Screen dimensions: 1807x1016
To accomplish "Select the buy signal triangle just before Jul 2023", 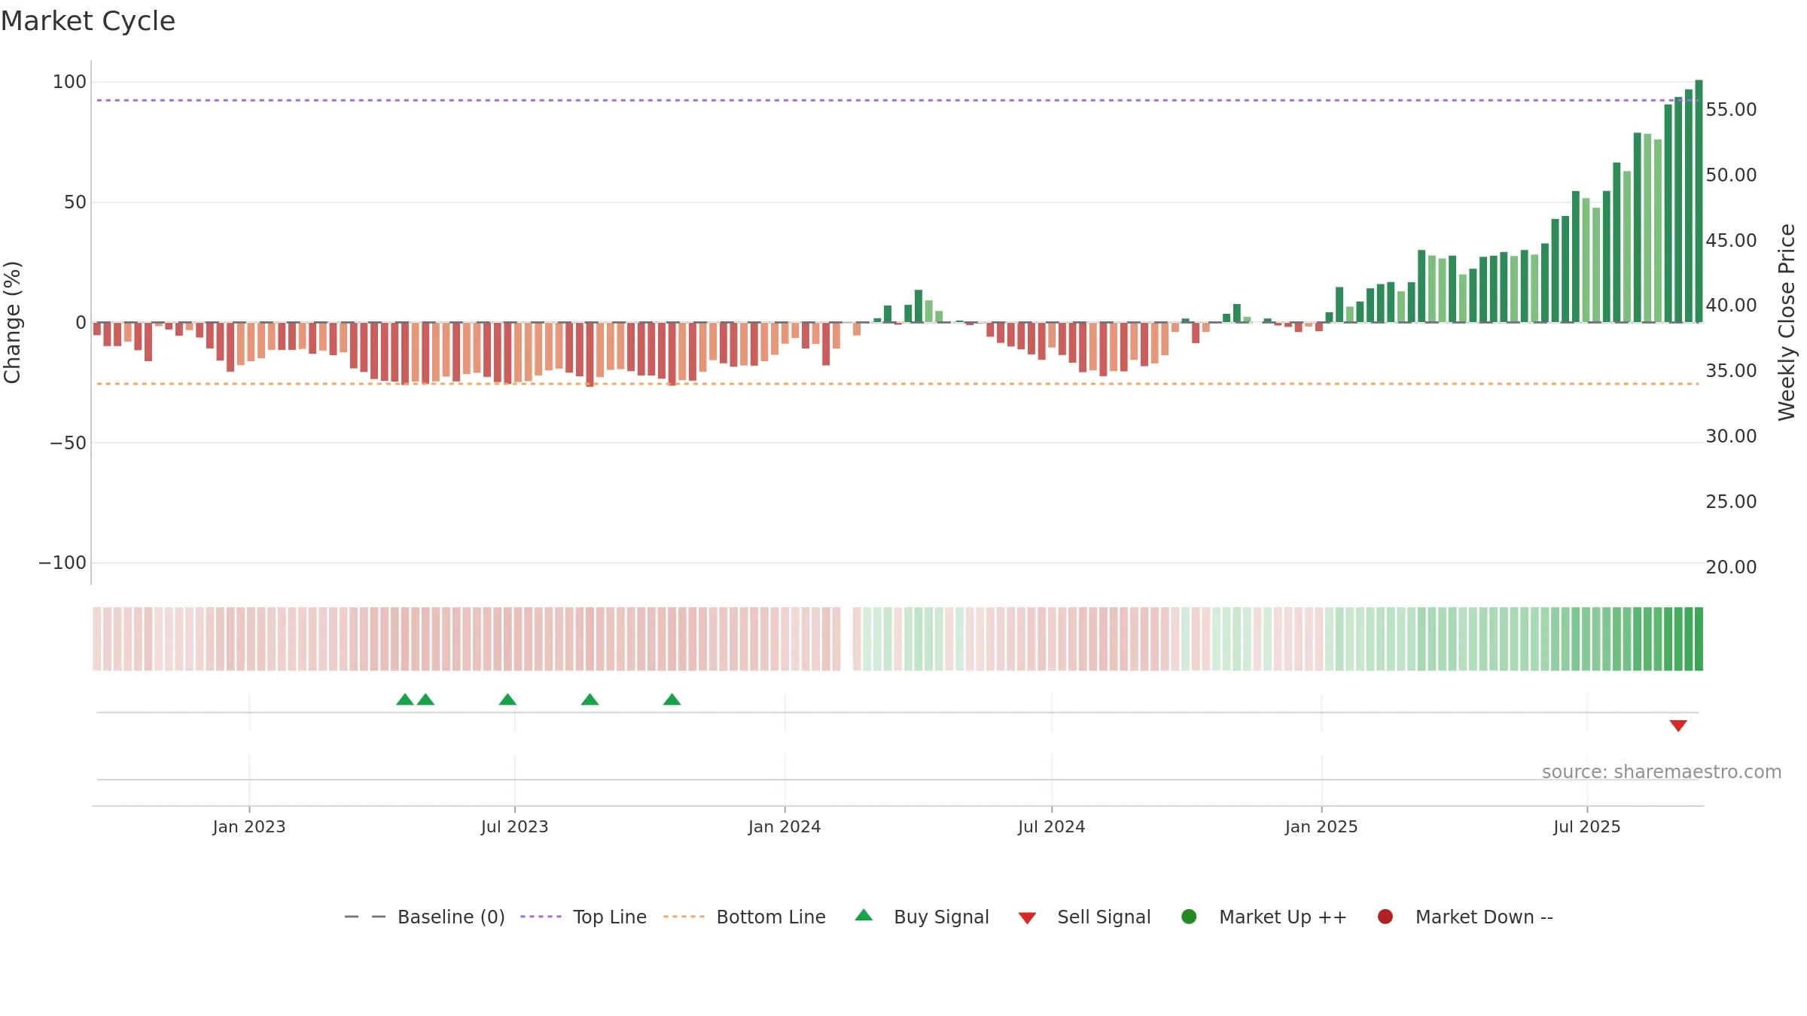I will (x=507, y=699).
